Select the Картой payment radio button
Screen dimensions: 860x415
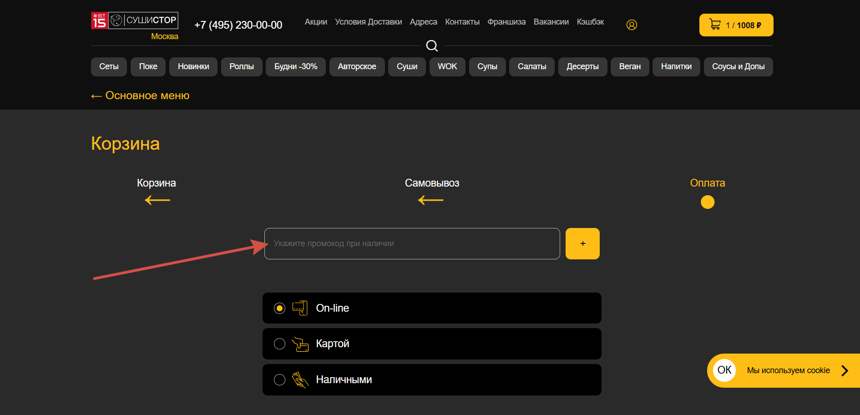(279, 344)
